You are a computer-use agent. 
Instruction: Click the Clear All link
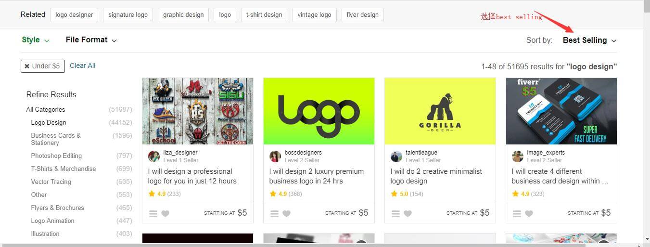[x=82, y=65]
